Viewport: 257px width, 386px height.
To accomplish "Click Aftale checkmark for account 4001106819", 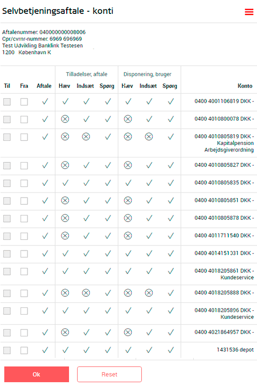I will [x=45, y=102].
